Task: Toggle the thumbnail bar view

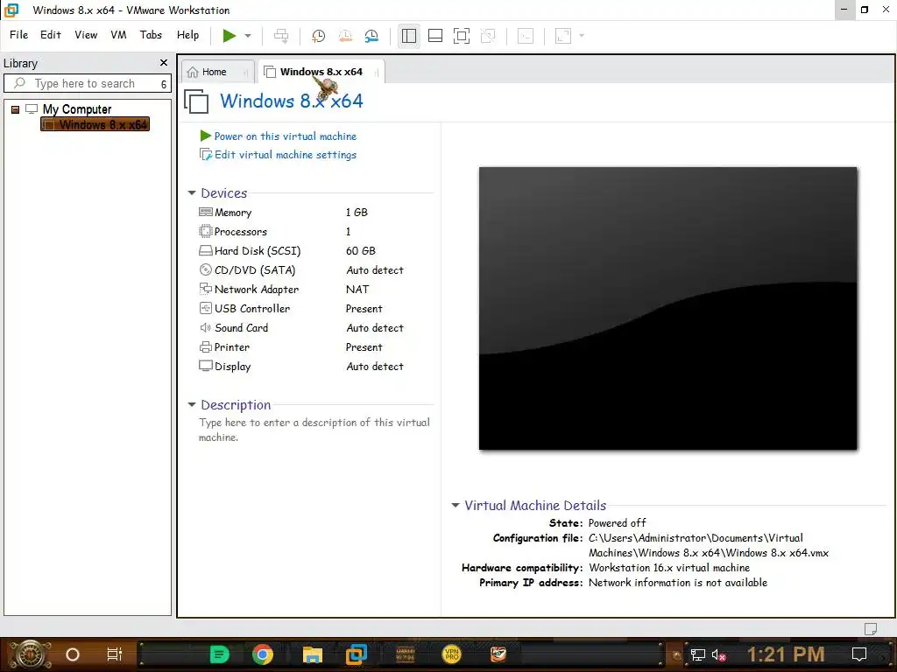Action: pos(435,36)
